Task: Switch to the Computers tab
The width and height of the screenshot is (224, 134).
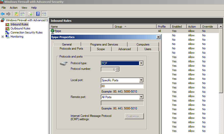Action: pyautogui.click(x=143, y=44)
